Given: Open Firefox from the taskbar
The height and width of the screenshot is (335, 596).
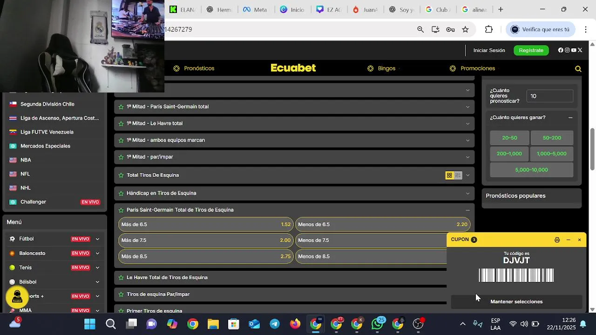Looking at the screenshot, I should (x=295, y=324).
